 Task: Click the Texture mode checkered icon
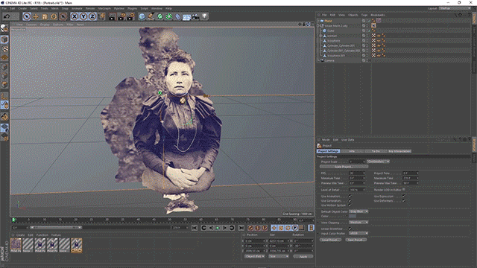4,48
